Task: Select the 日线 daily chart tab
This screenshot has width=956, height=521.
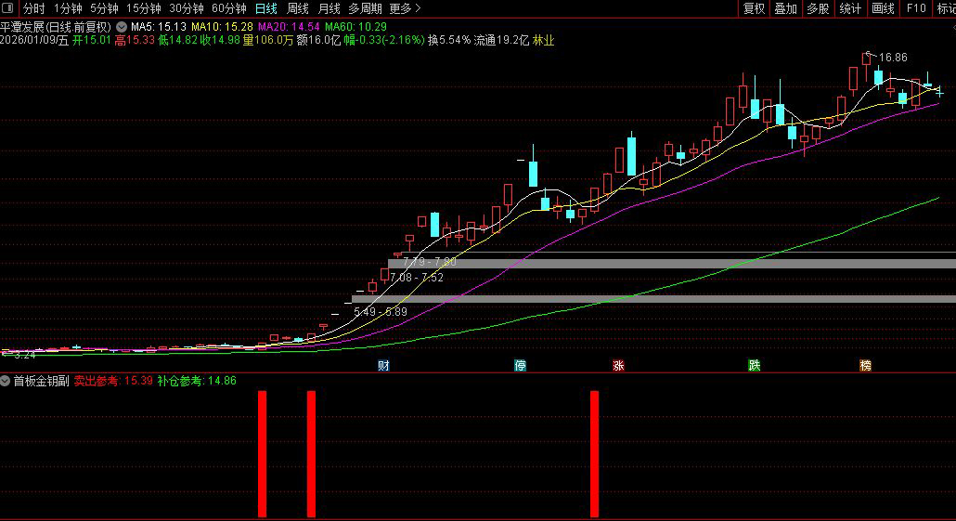Action: click(265, 8)
